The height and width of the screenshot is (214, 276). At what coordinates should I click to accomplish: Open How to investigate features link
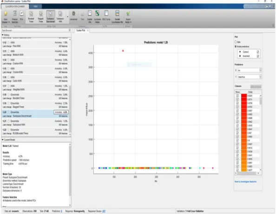(x=245, y=182)
